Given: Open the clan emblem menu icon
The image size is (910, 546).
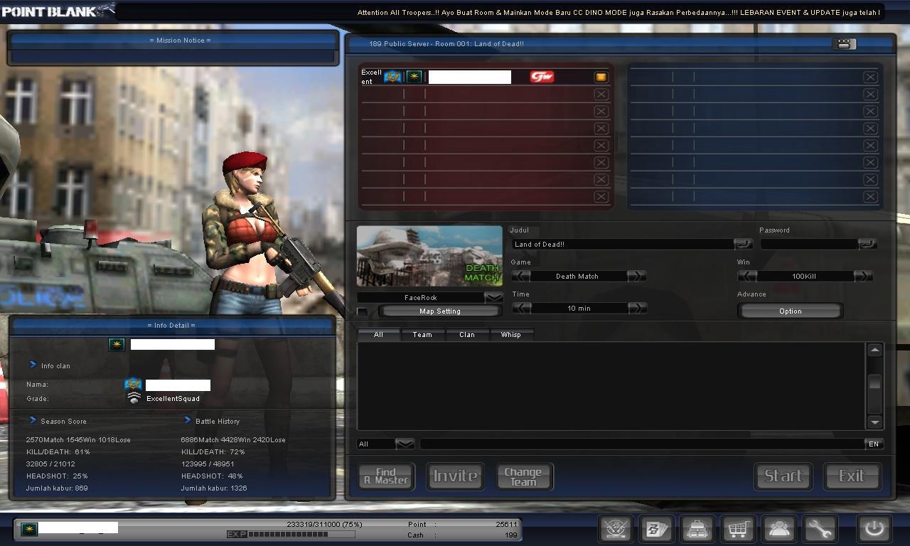Looking at the screenshot, I should click(616, 529).
